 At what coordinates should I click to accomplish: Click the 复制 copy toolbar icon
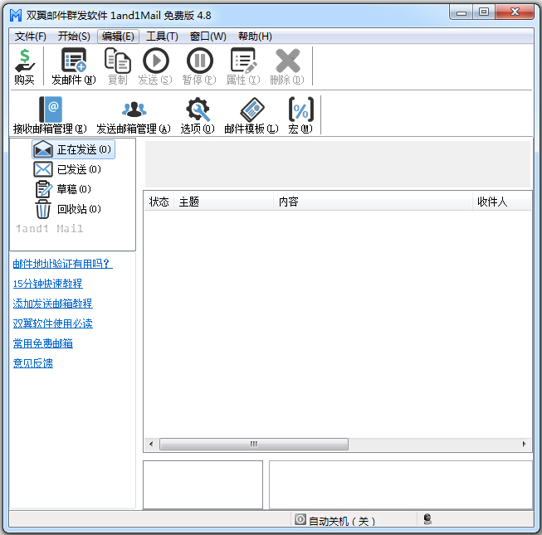click(x=118, y=66)
